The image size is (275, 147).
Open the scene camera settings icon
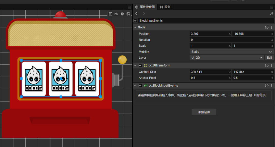(116, 14)
